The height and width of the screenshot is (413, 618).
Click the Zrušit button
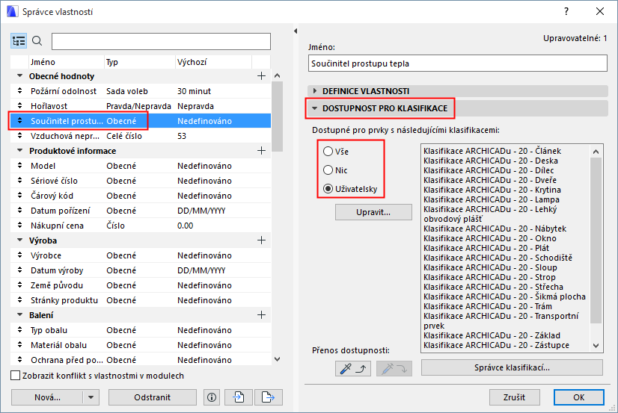(x=514, y=397)
